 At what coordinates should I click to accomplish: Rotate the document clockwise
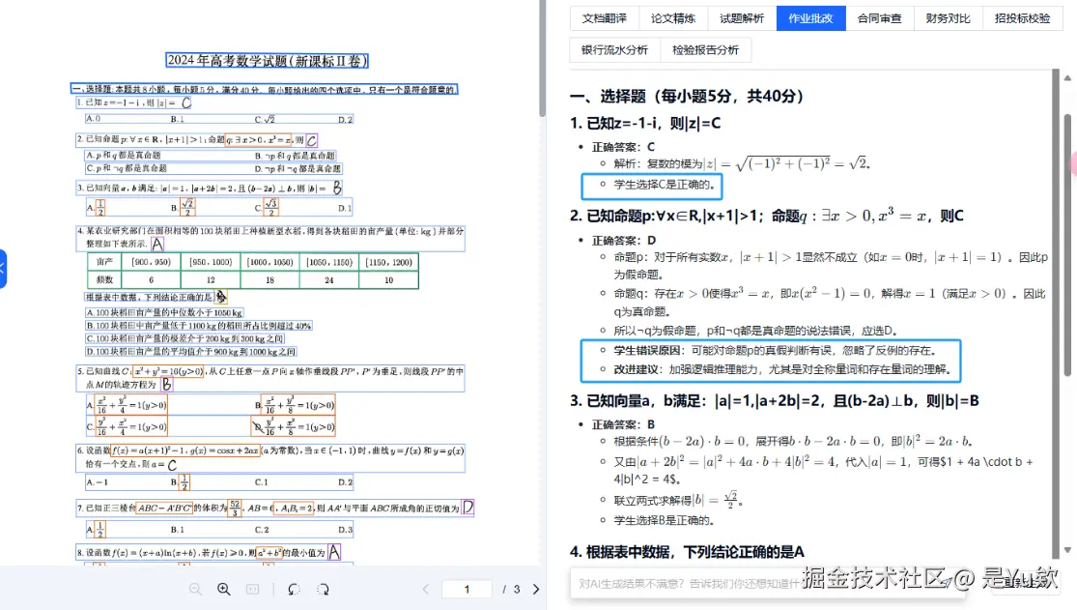click(323, 590)
